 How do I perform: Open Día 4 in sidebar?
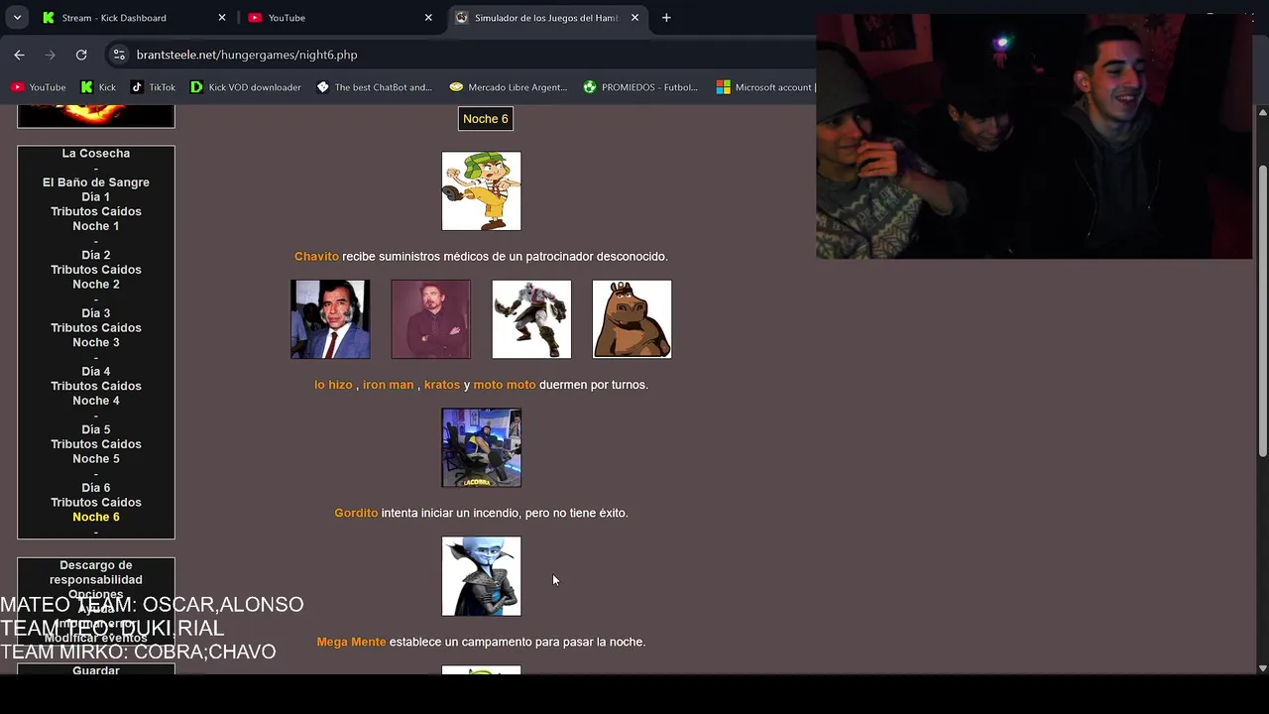[96, 372]
